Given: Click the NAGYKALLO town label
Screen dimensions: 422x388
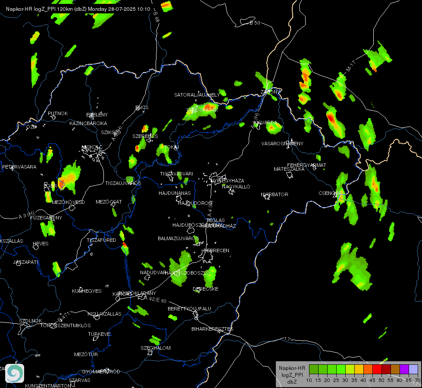Looking at the screenshot, I should (x=236, y=187).
